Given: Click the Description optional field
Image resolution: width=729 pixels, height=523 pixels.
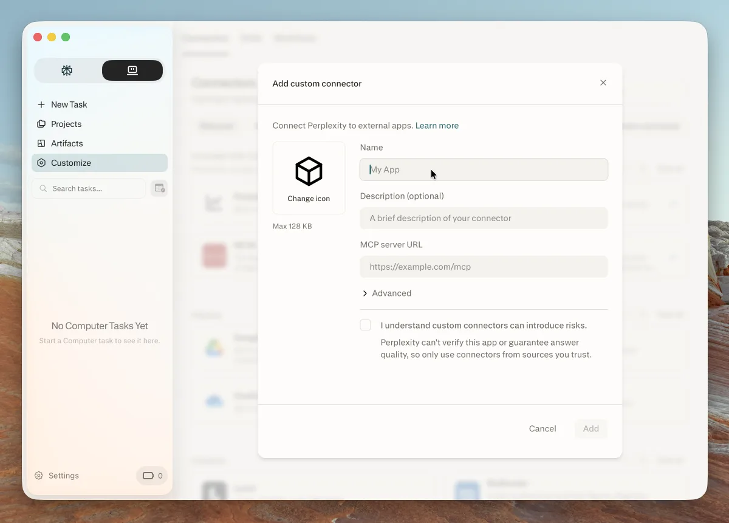Looking at the screenshot, I should tap(484, 218).
